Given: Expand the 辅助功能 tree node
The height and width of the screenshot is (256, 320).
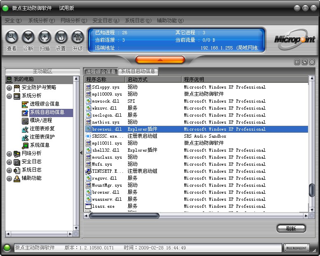Looking at the screenshot, I should click(x=9, y=178).
